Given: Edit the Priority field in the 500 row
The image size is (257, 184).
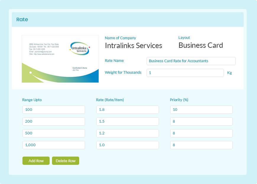Looking at the screenshot, I should point(201,133).
